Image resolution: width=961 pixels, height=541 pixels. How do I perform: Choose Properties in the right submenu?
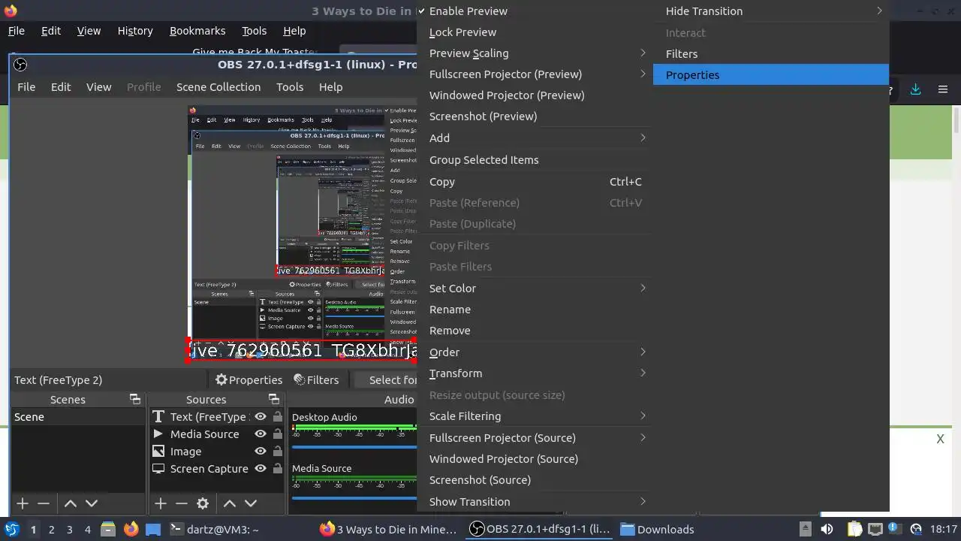pos(771,75)
